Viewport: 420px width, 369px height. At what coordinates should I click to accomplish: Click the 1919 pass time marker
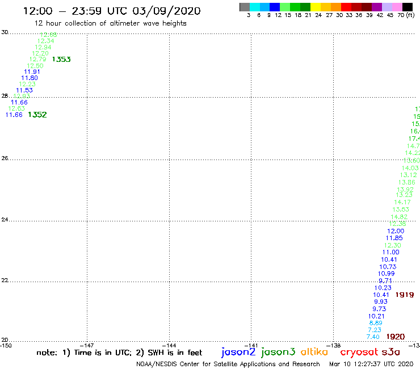pyautogui.click(x=405, y=295)
